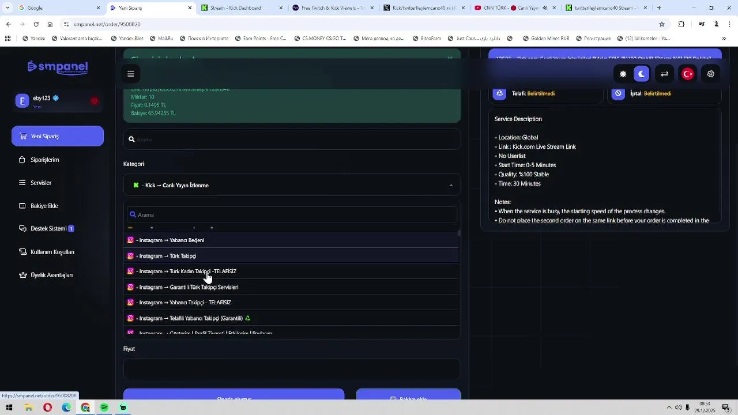738x415 pixels.
Task: Switch to the Google tab
Action: click(58, 8)
